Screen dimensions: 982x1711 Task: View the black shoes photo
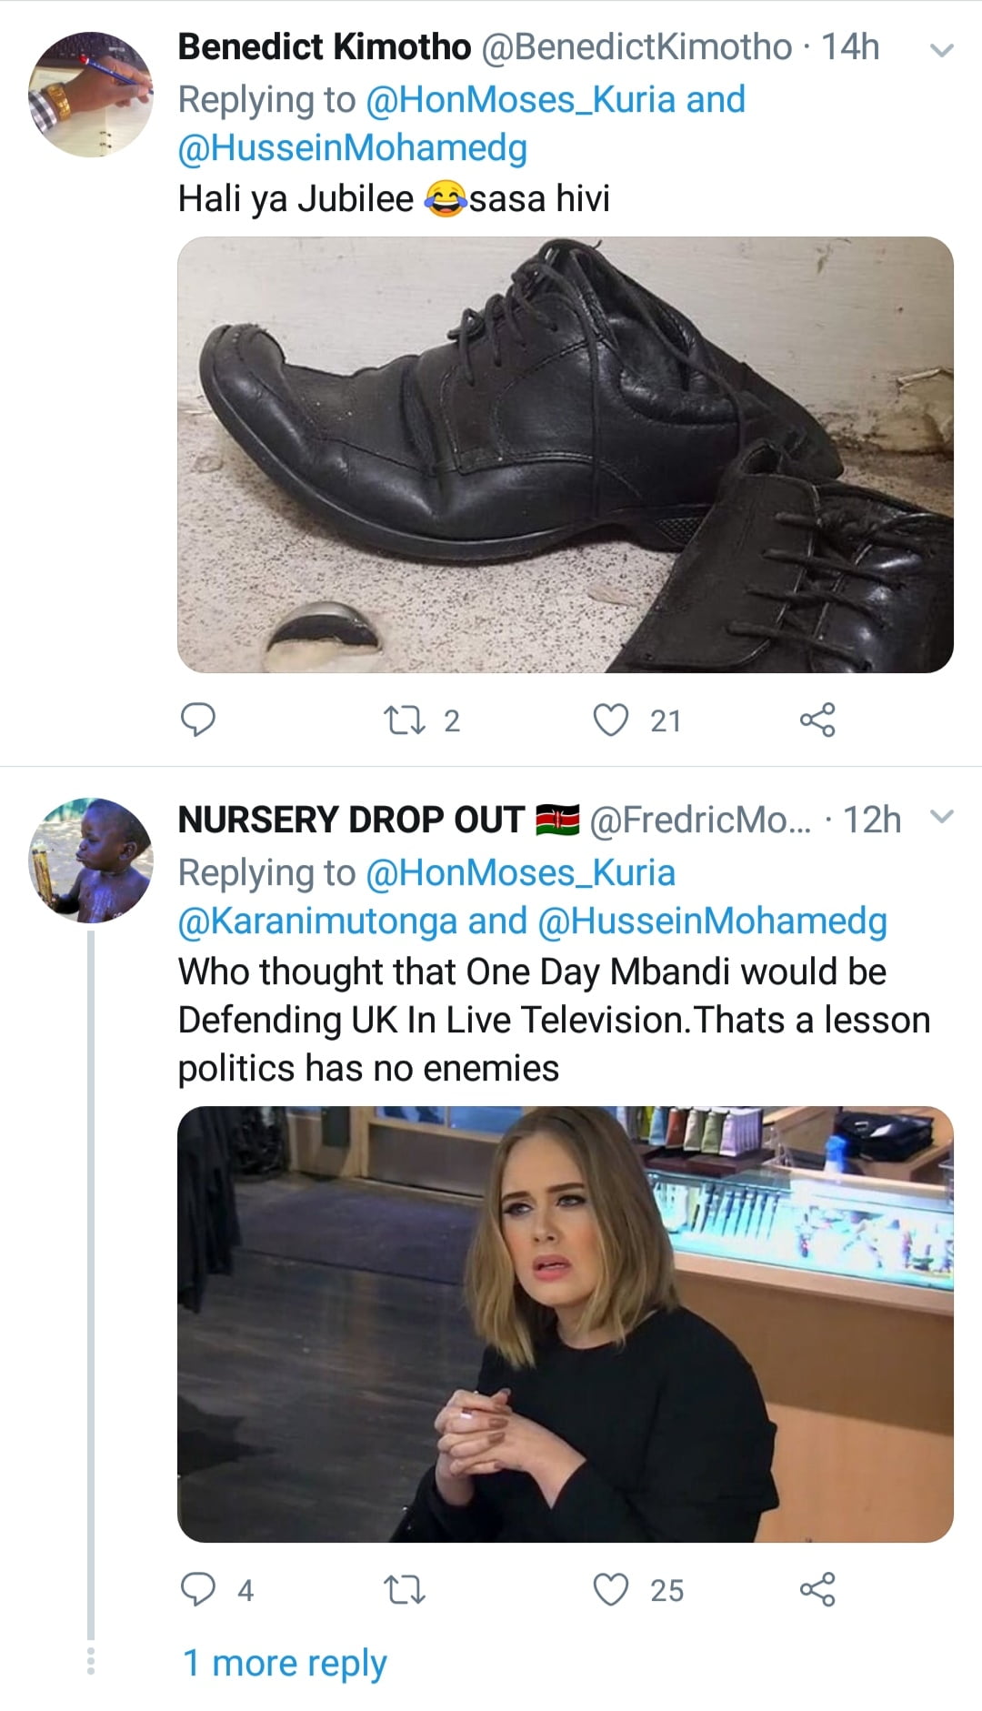pos(565,455)
